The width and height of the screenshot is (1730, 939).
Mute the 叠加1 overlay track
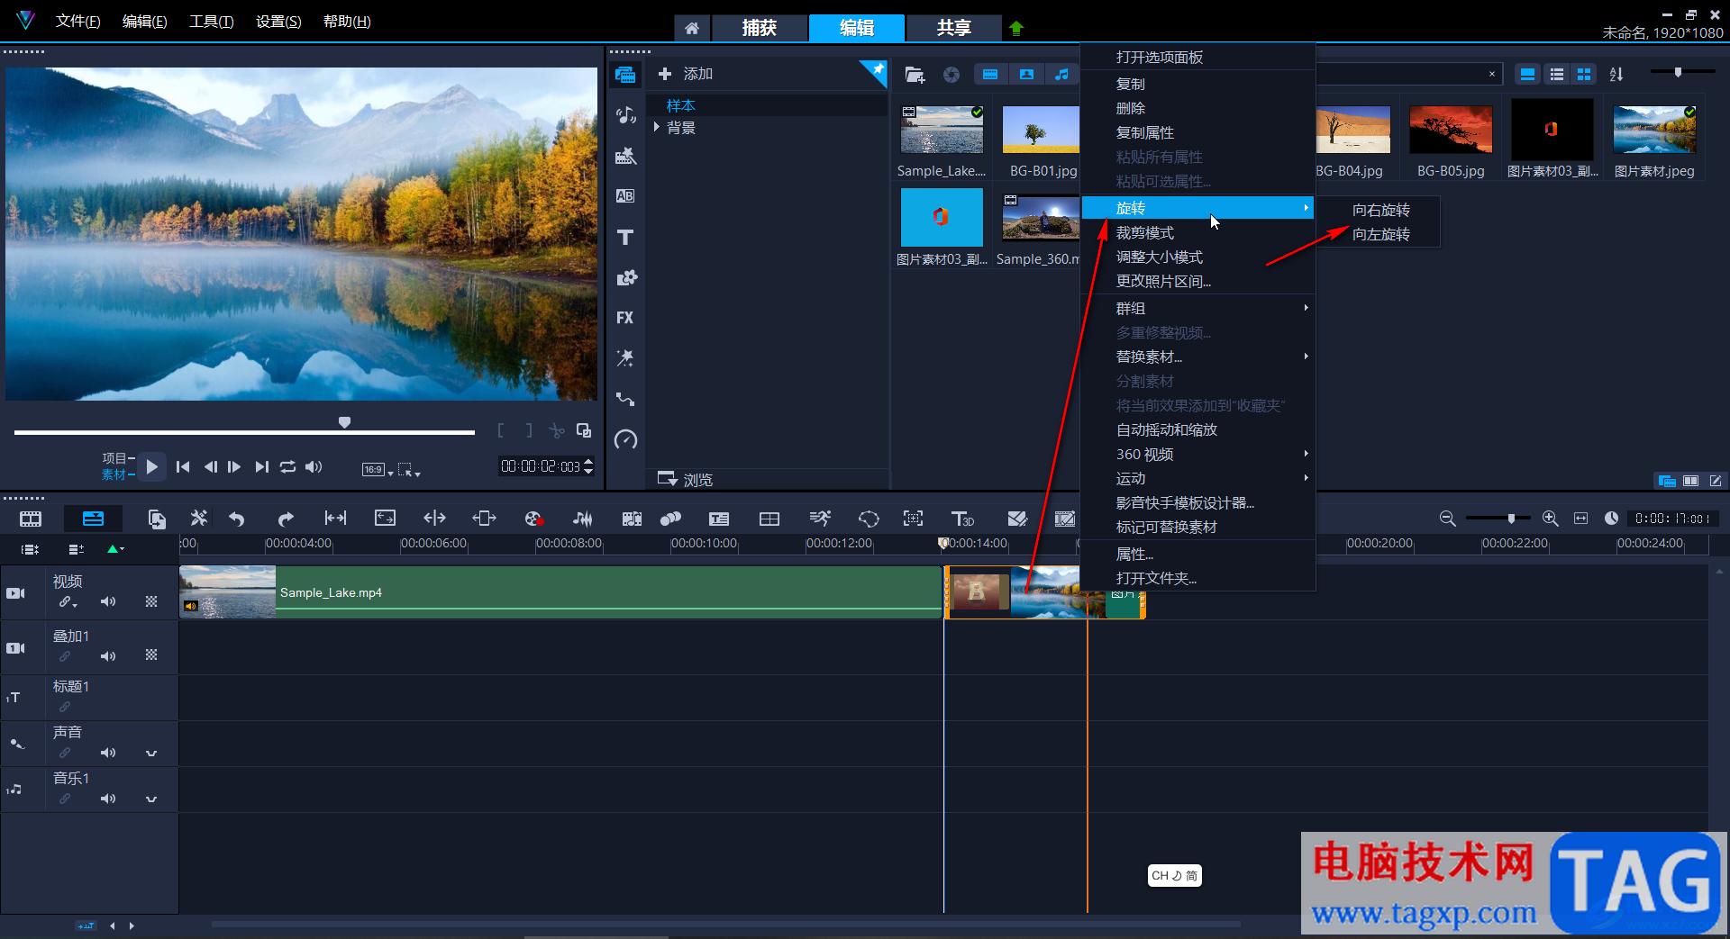click(x=108, y=656)
